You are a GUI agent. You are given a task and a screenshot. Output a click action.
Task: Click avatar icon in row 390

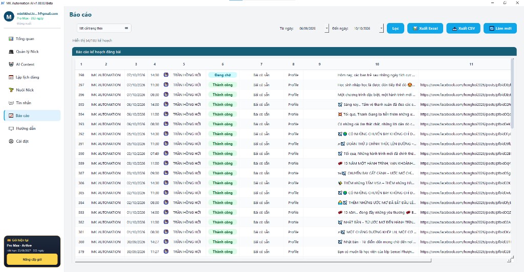[x=166, y=153]
